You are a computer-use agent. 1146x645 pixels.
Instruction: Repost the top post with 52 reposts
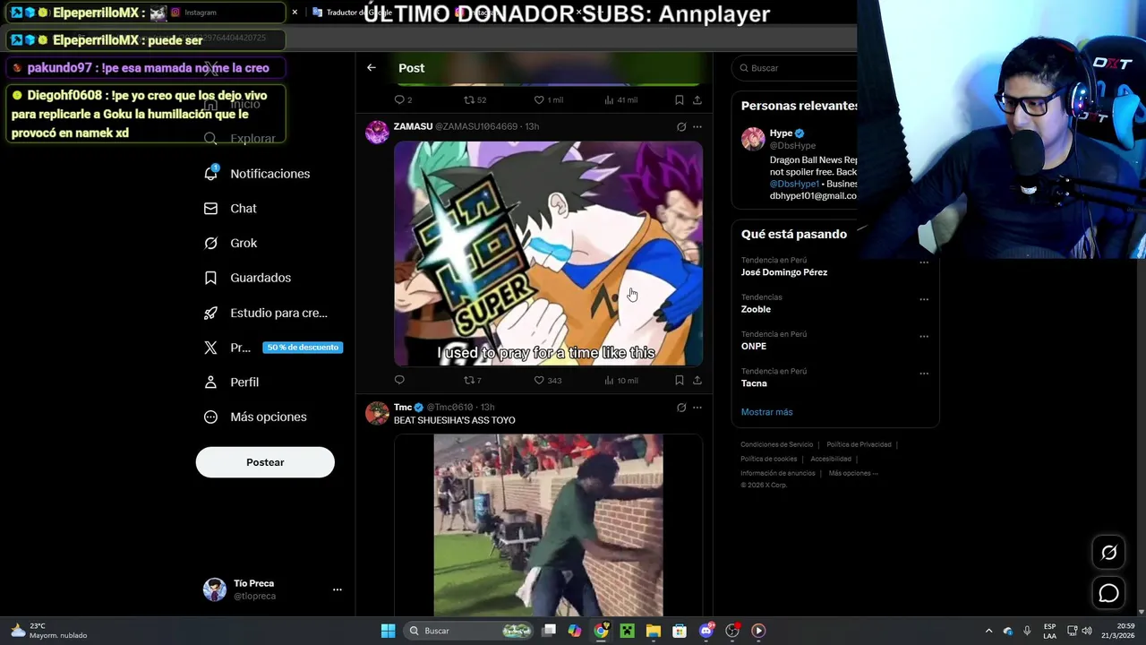click(475, 99)
